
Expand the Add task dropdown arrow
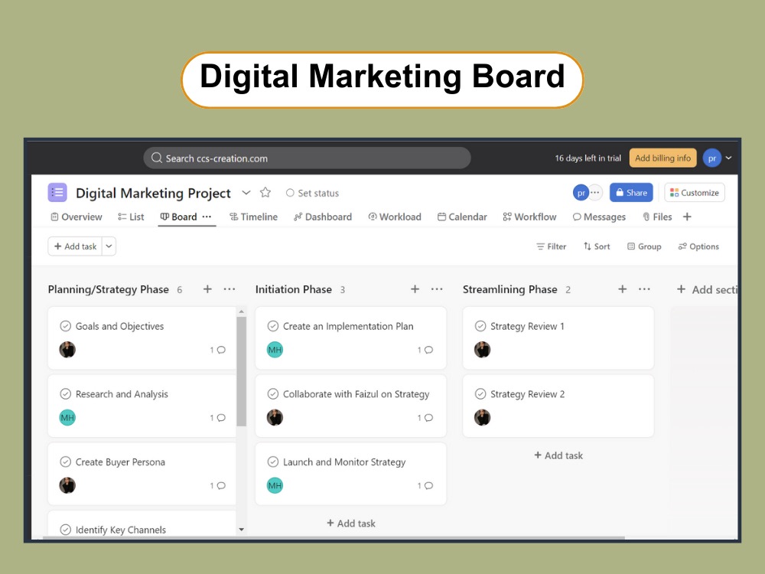point(109,246)
